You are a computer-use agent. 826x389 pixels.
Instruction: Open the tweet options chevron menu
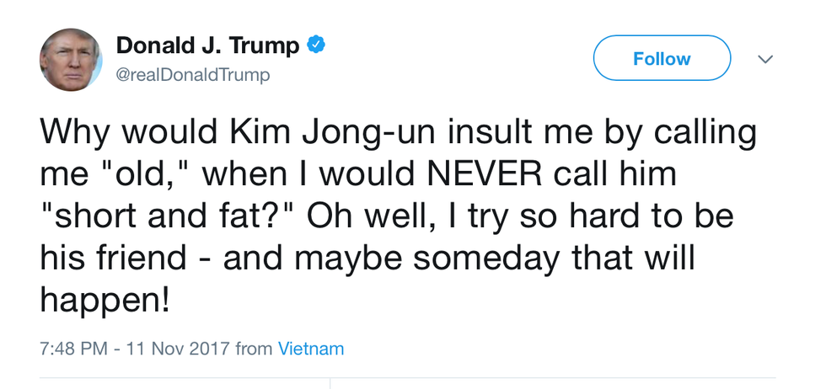[x=765, y=59]
